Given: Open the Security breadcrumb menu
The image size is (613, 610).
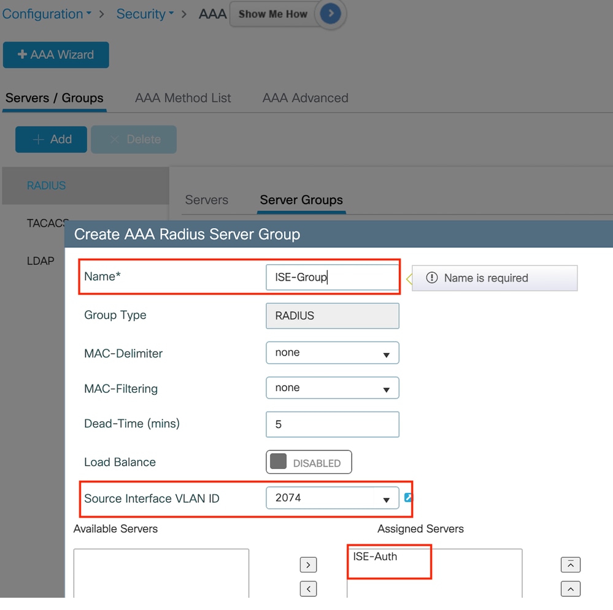Looking at the screenshot, I should pyautogui.click(x=145, y=14).
